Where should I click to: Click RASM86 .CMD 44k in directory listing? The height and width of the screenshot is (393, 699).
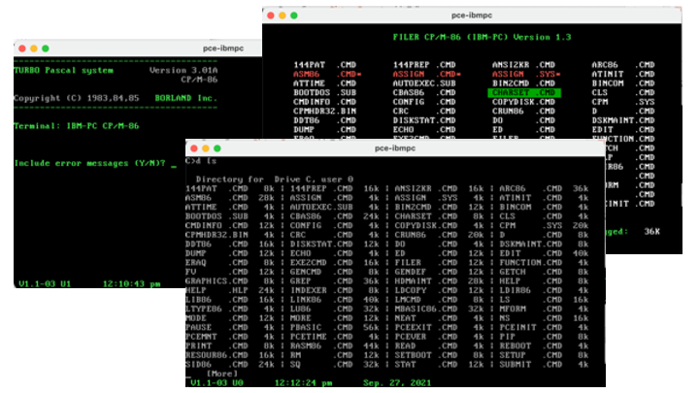point(334,346)
